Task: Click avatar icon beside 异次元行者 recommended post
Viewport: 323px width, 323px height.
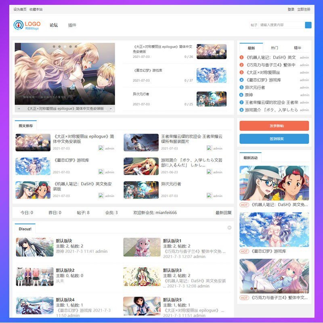Action: point(209,195)
